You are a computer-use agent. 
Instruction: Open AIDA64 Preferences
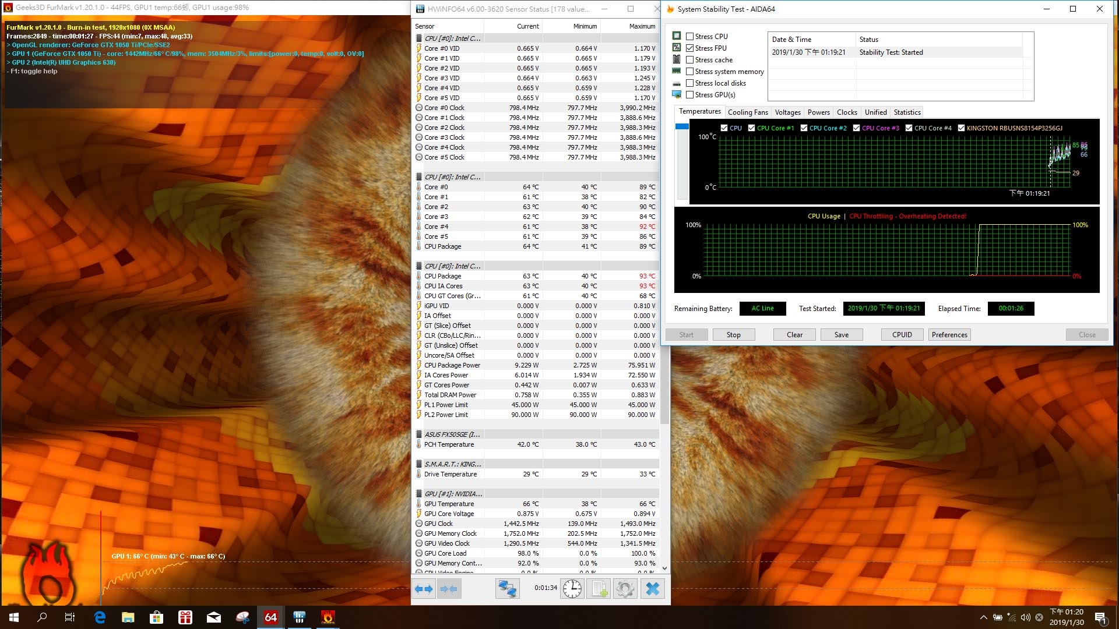click(949, 335)
